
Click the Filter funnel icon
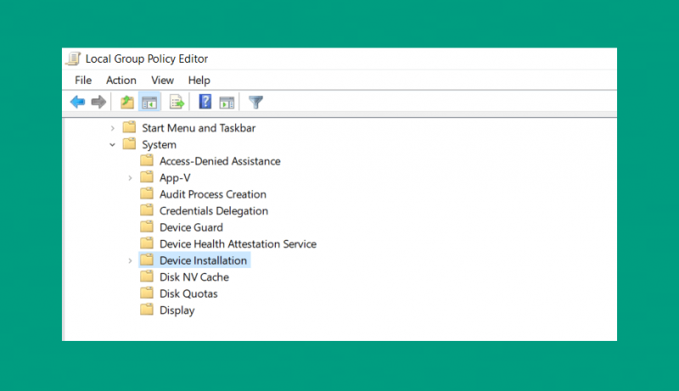click(x=256, y=103)
